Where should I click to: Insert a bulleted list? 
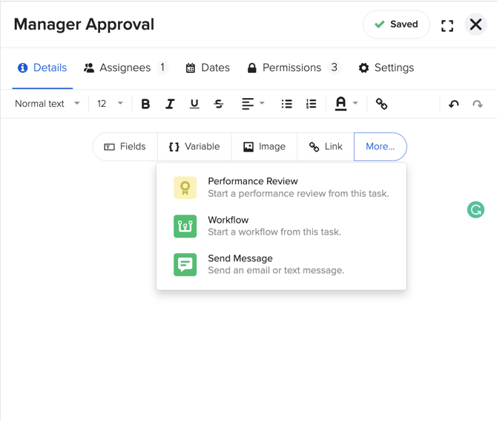coord(286,104)
